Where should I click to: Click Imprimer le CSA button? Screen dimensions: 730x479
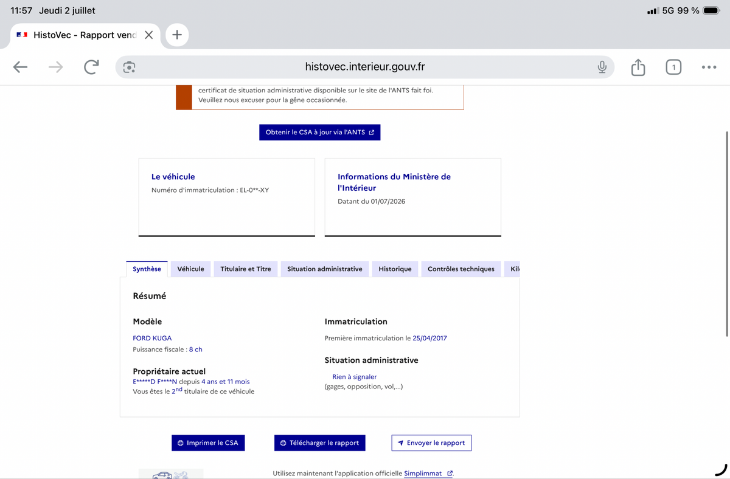(208, 443)
